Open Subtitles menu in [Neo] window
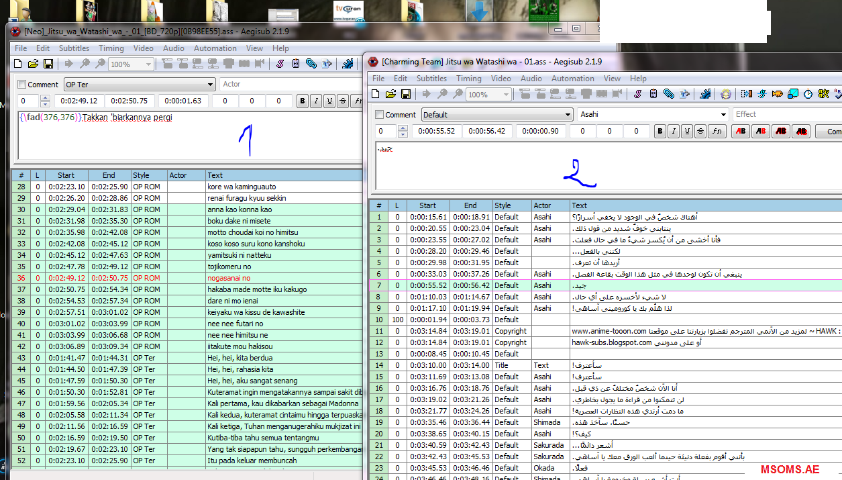Viewport: 842px width, 480px height. pos(74,48)
